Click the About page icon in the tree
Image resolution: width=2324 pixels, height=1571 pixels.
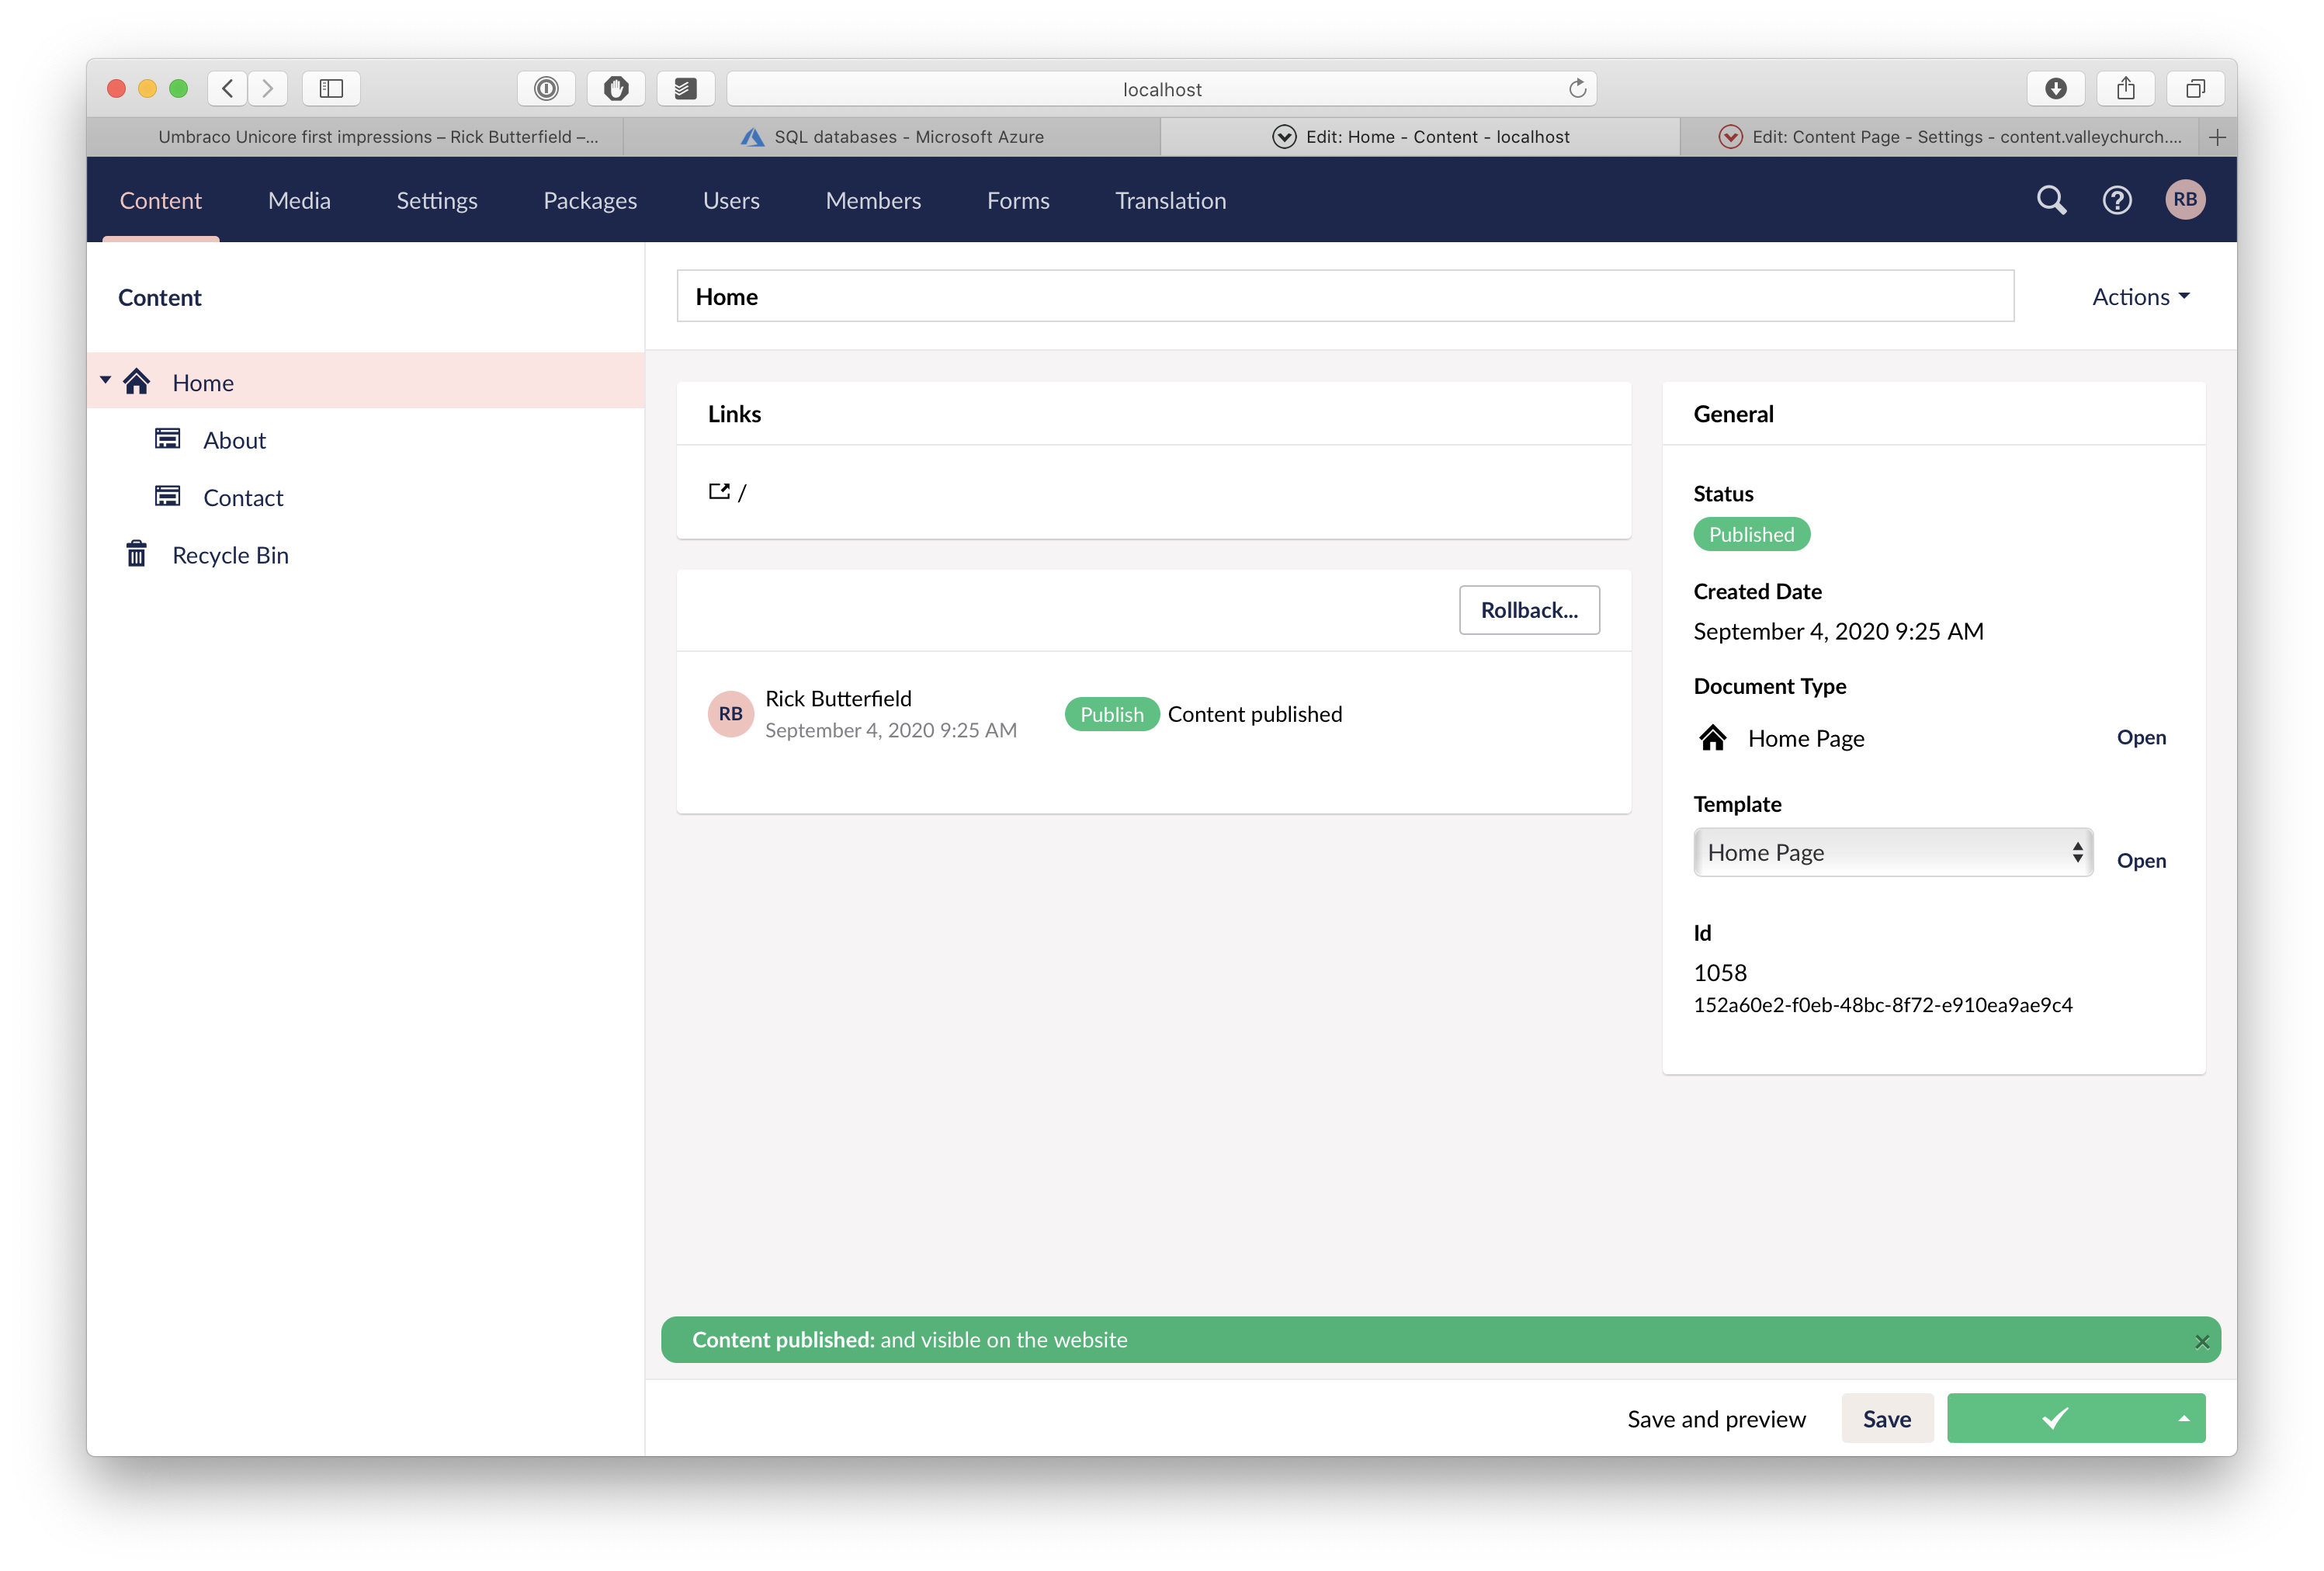(167, 438)
